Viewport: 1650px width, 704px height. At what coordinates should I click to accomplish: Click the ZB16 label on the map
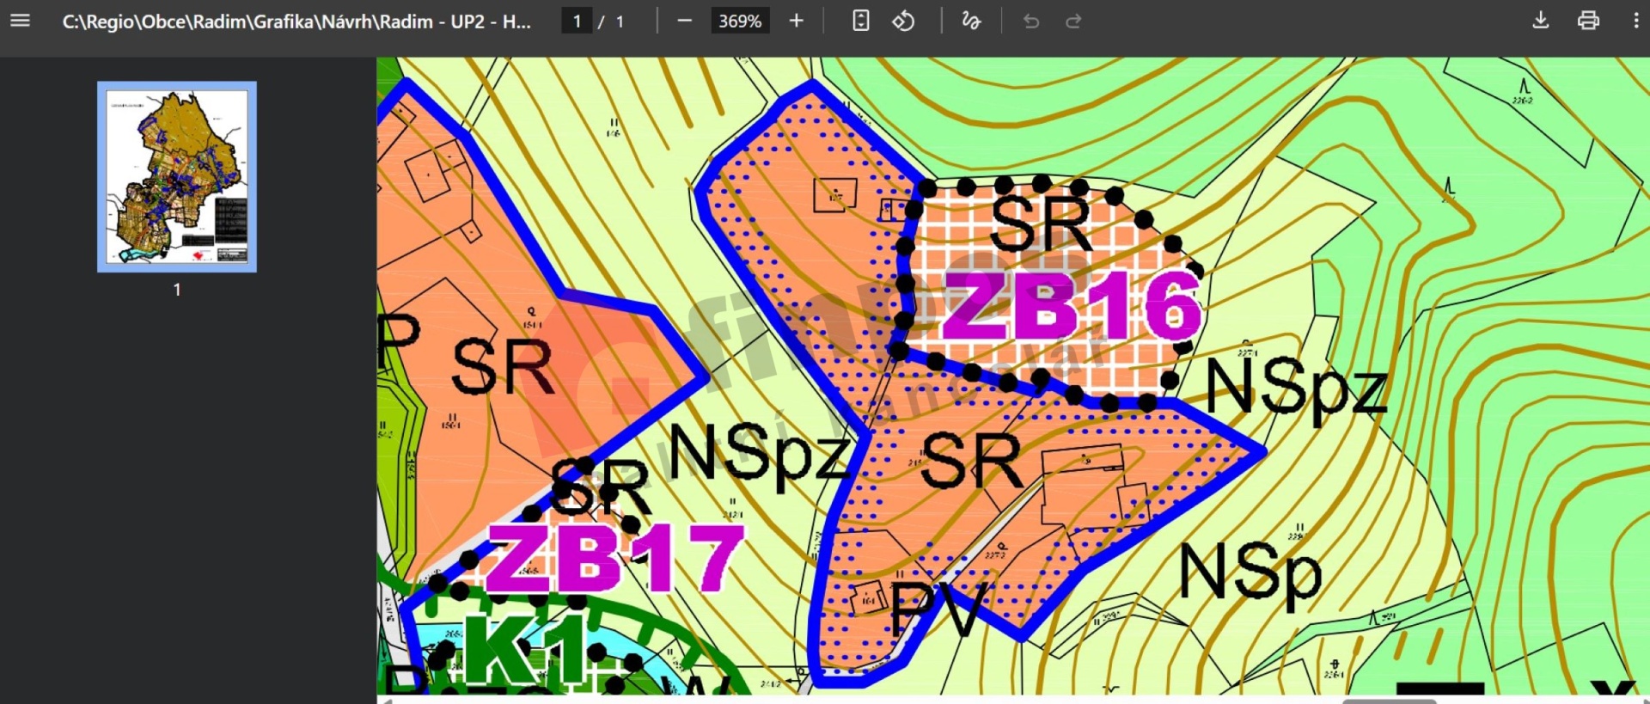click(1071, 306)
